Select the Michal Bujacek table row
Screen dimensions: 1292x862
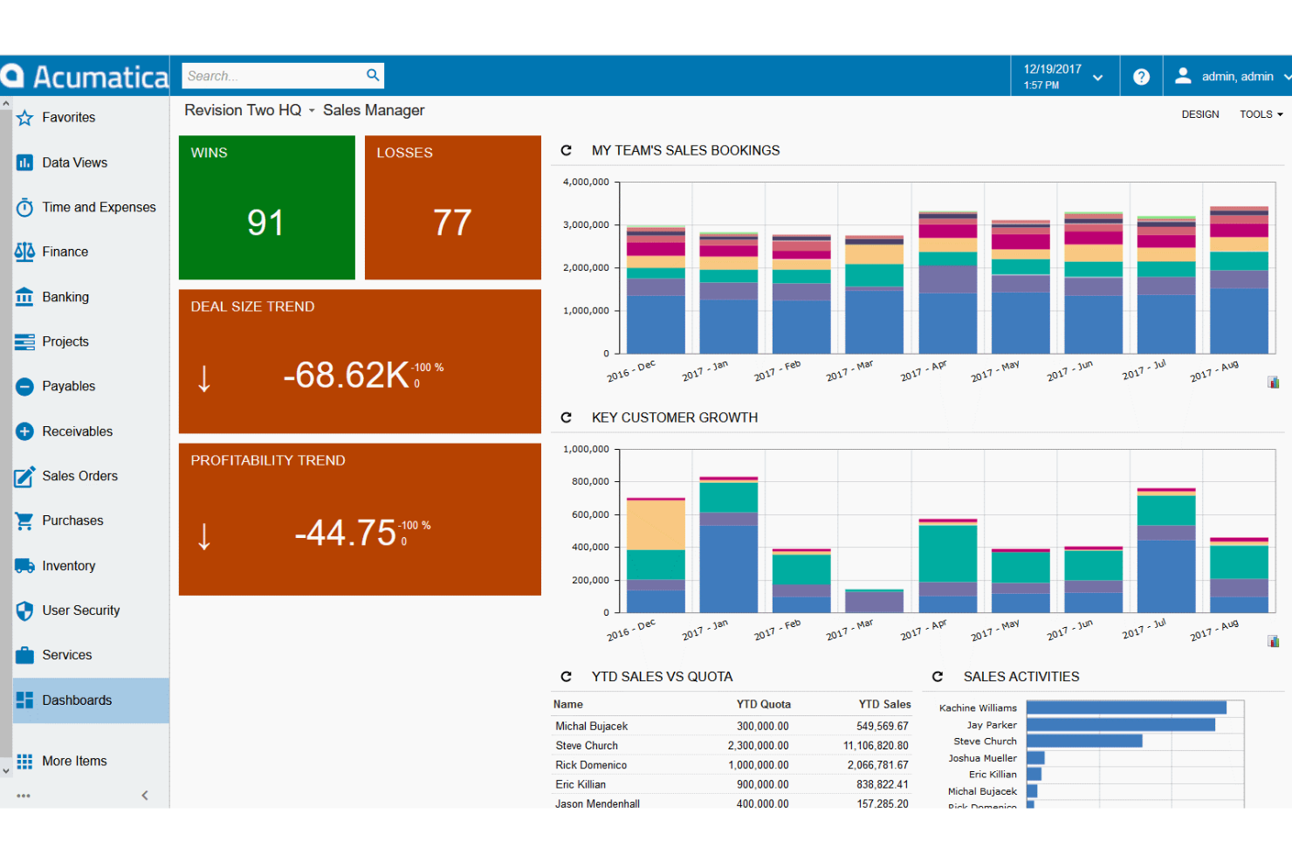click(732, 727)
